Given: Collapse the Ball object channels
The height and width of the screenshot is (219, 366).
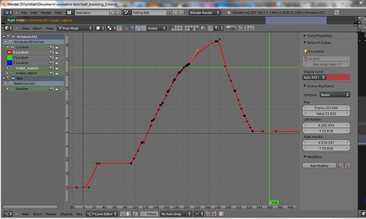Looking at the screenshot, I should tap(4, 78).
